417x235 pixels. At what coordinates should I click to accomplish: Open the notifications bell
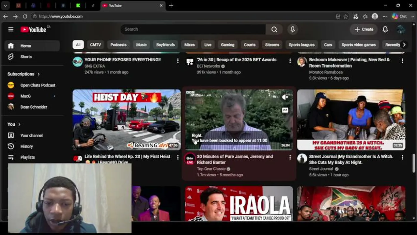385,29
